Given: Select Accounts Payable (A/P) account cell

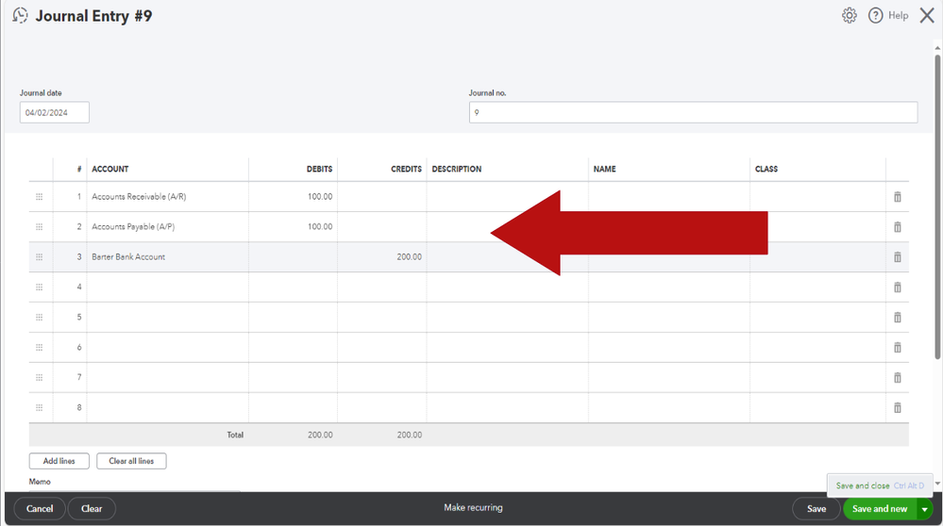Looking at the screenshot, I should point(167,227).
